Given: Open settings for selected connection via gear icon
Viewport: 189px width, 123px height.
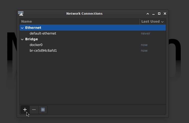Looking at the screenshot, I should (x=43, y=110).
